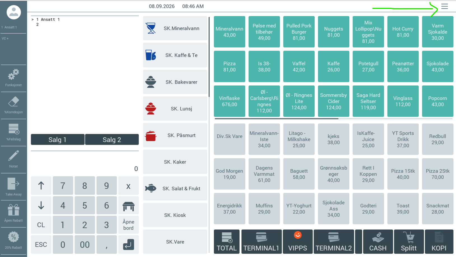Click the table icon on the keypad
Image resolution: width=456 pixels, height=257 pixels.
click(128, 205)
